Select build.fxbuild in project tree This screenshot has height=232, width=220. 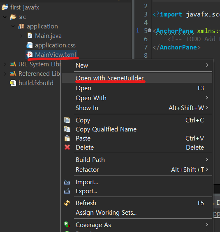(36, 83)
